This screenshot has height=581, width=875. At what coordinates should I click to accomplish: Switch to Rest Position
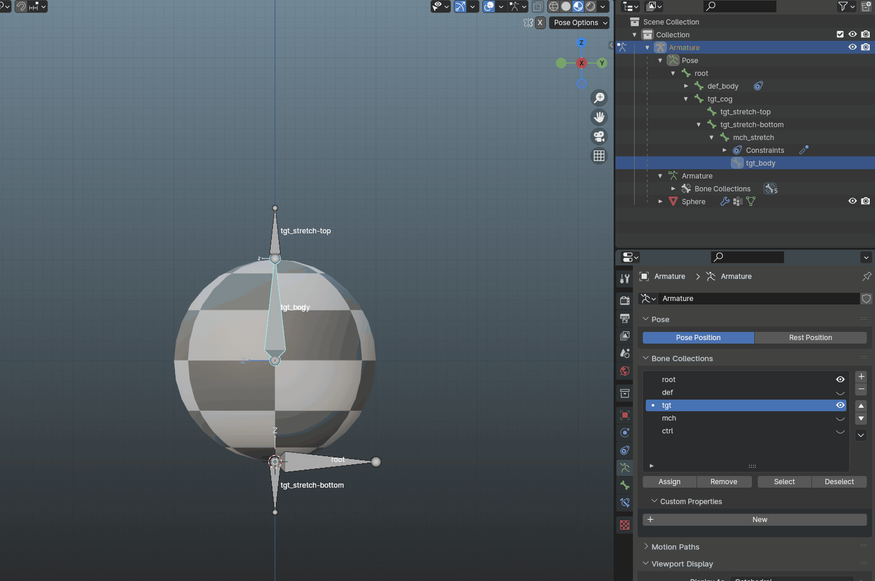[810, 338]
